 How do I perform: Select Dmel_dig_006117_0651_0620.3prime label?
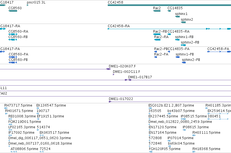(39, 138)
